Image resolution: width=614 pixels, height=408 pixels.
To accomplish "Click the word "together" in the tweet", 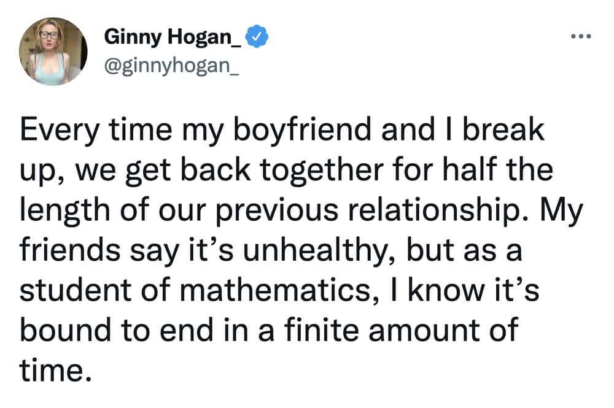I will (322, 170).
